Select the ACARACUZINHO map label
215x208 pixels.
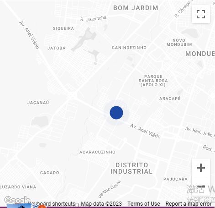coord(97,152)
